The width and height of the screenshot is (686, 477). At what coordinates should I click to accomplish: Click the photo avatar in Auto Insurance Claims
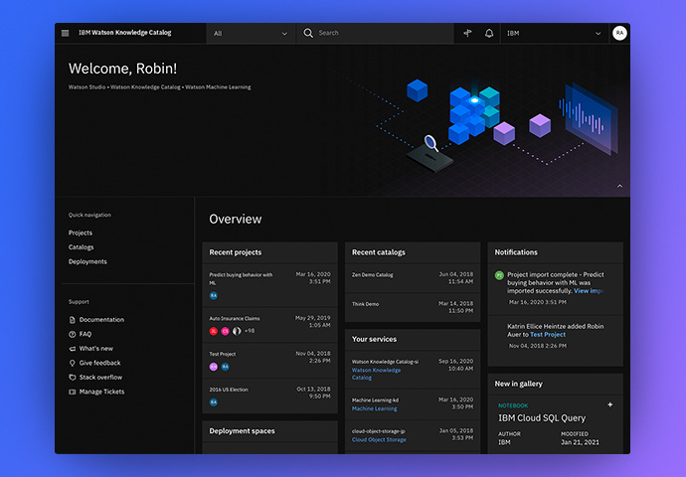coord(237,331)
